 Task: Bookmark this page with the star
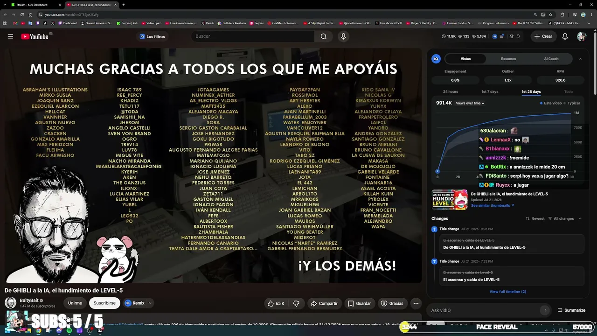[x=550, y=14]
